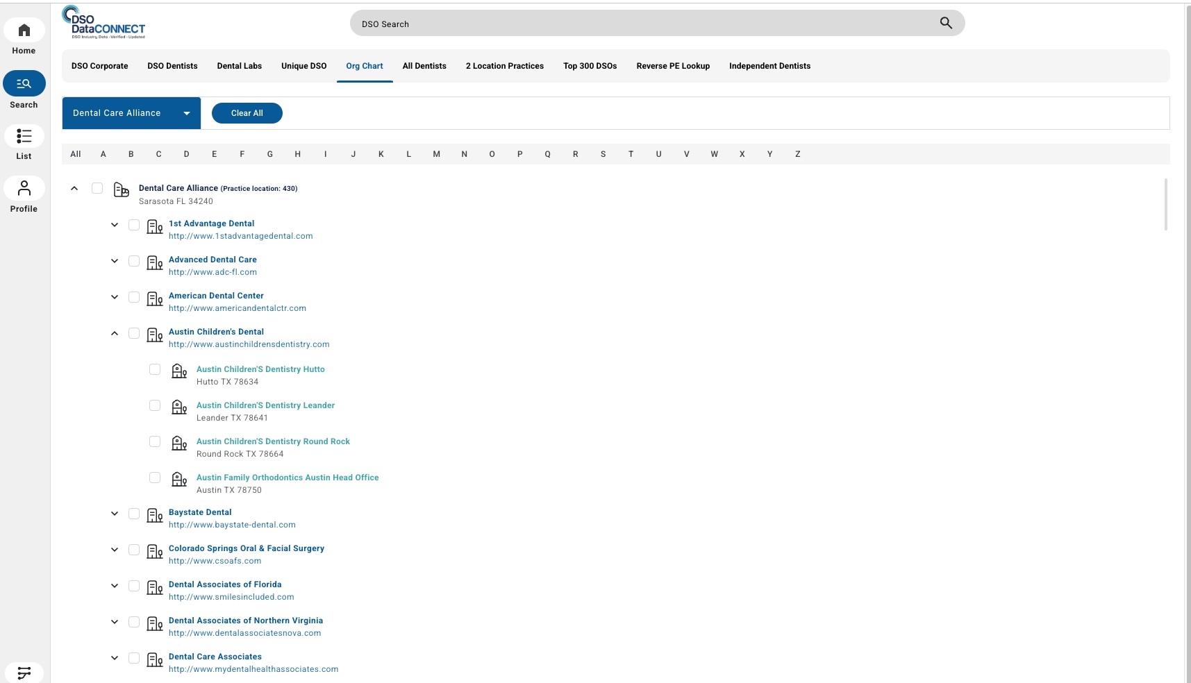Select the Austin Children'S Dentistry Hutto checkbox
This screenshot has width=1191, height=683.
coord(155,370)
